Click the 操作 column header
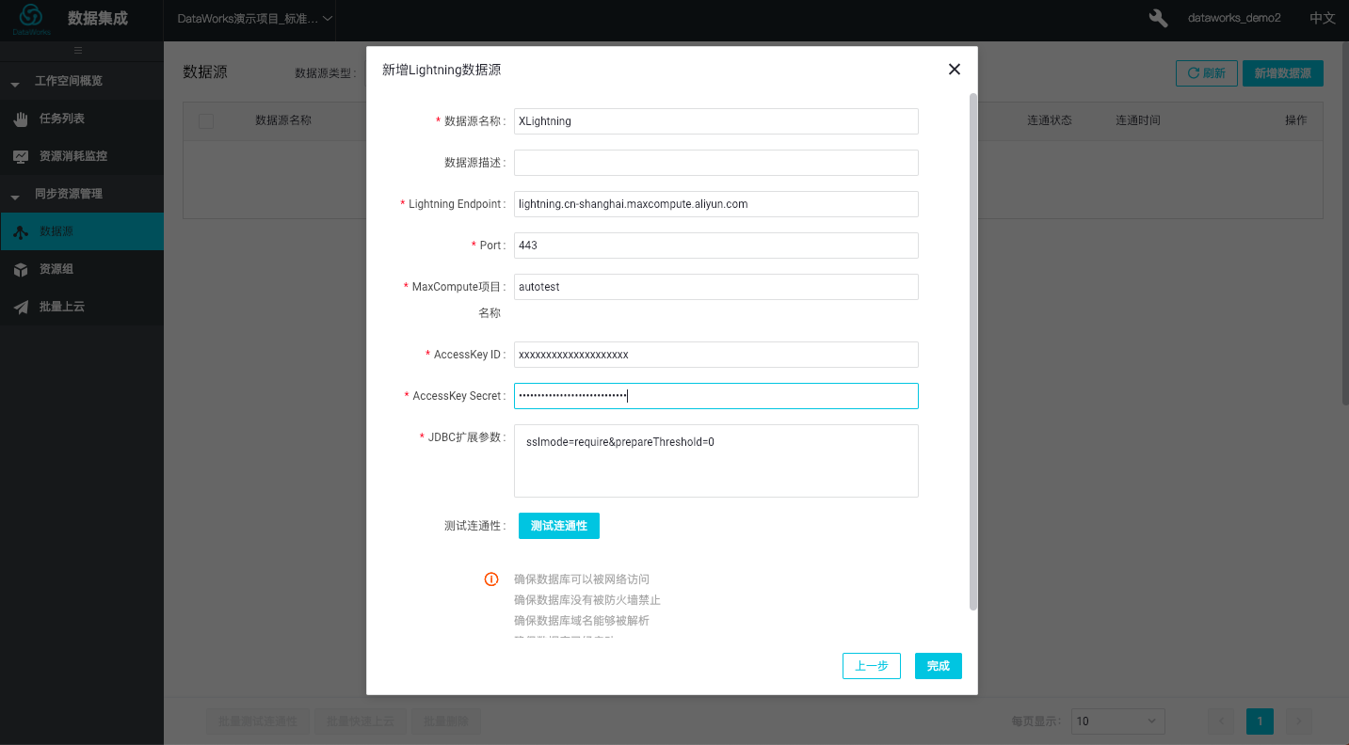1349x745 pixels. point(1296,120)
